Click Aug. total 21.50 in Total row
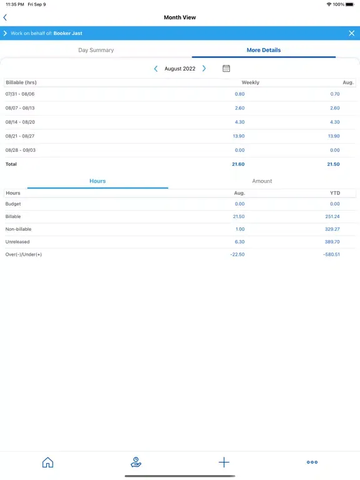360x480 pixels. point(333,164)
